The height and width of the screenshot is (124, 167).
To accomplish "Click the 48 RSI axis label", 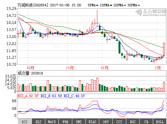I will (x=14, y=109).
